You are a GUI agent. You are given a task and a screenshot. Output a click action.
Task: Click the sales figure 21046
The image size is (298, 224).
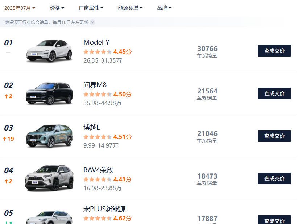point(207,133)
